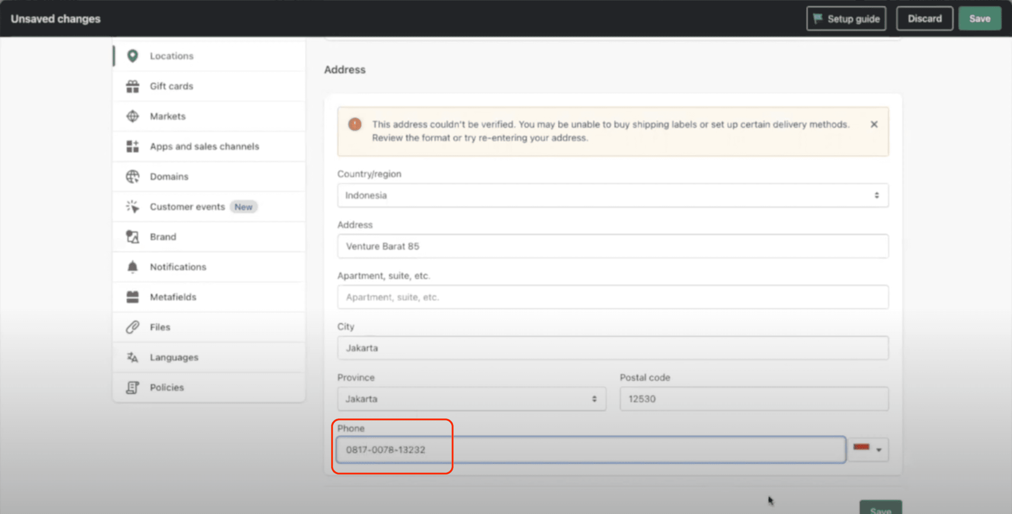1012x514 pixels.
Task: Go to Languages settings
Action: [x=209, y=357]
